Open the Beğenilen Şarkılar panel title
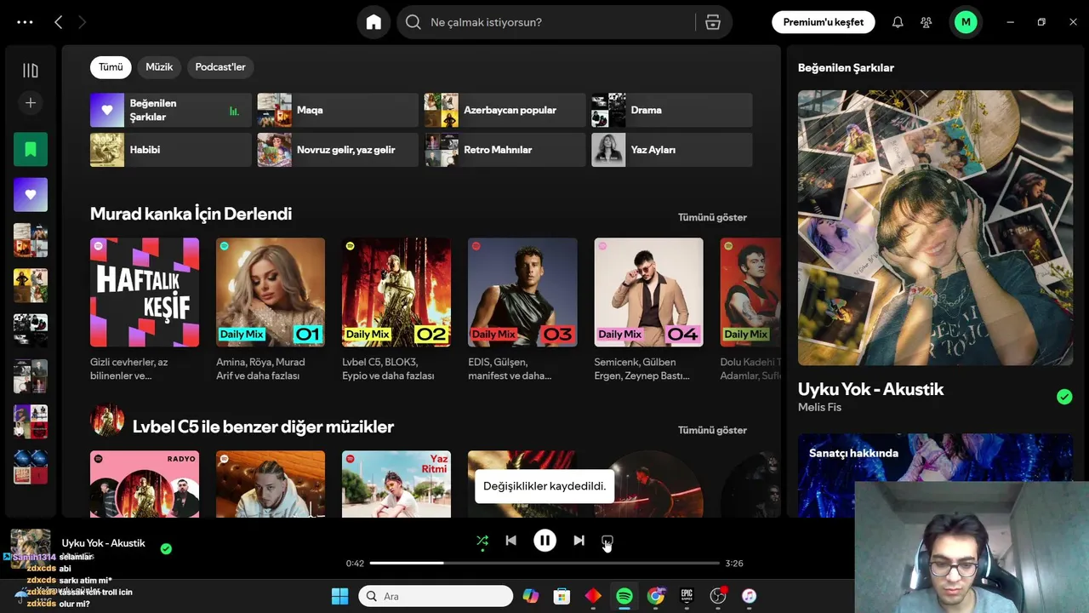The width and height of the screenshot is (1089, 613). [846, 68]
